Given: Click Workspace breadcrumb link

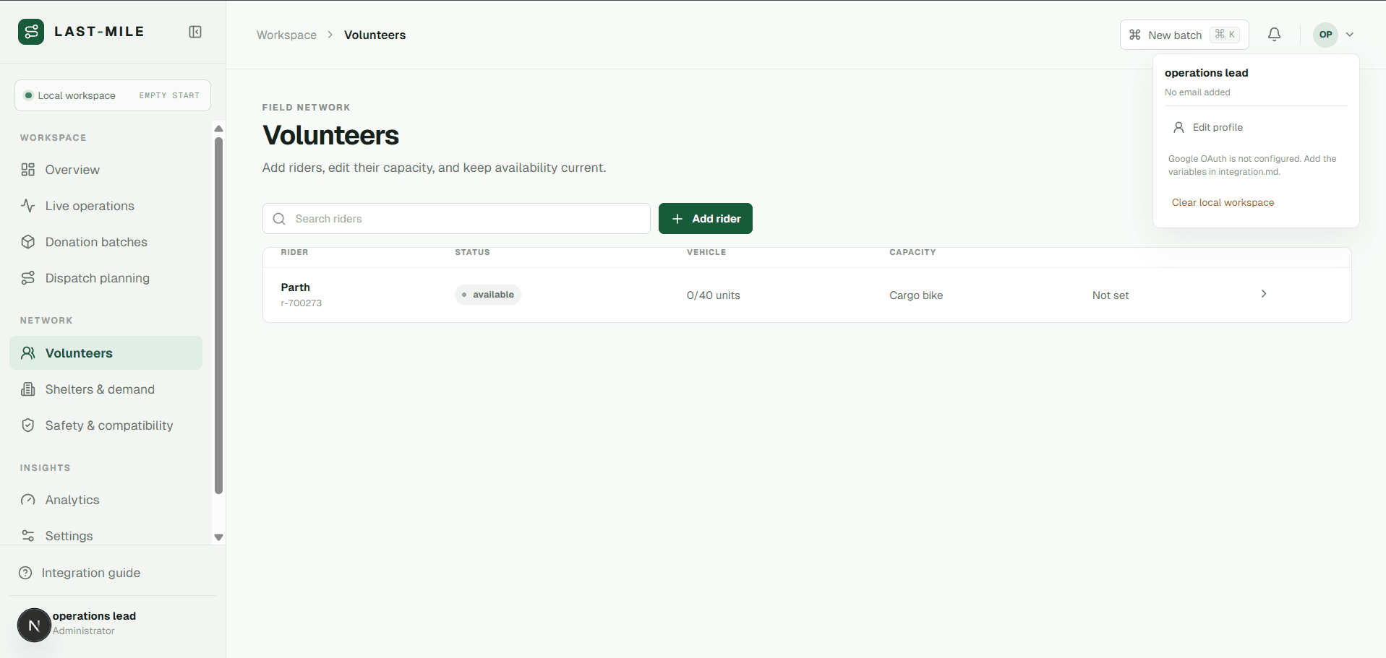Looking at the screenshot, I should [286, 35].
